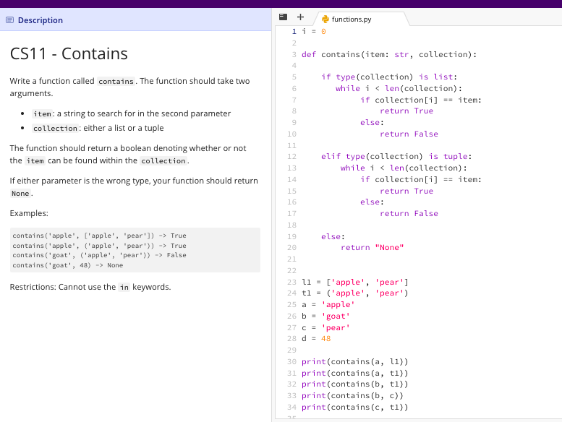
Task: Click line 6 'while i < len(collection):'
Action: pyautogui.click(x=399, y=88)
